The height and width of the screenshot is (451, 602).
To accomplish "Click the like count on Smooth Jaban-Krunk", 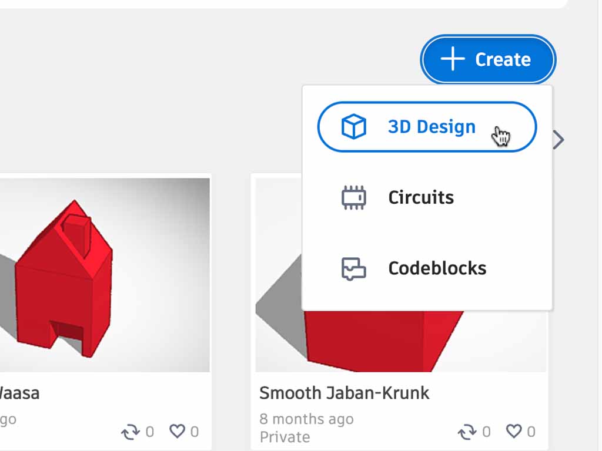I will point(531,432).
